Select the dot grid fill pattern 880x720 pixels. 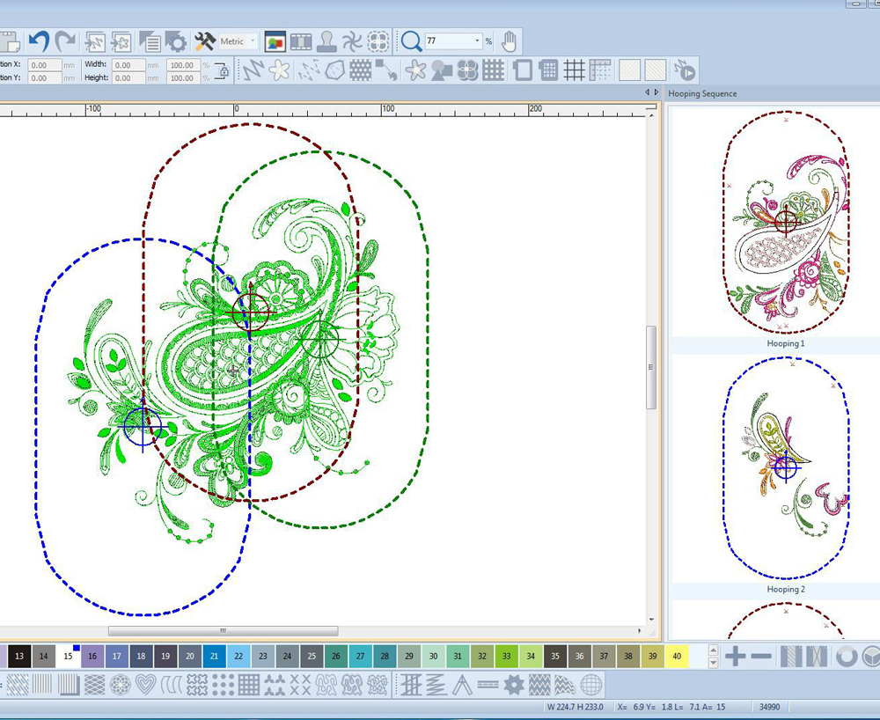click(x=223, y=685)
